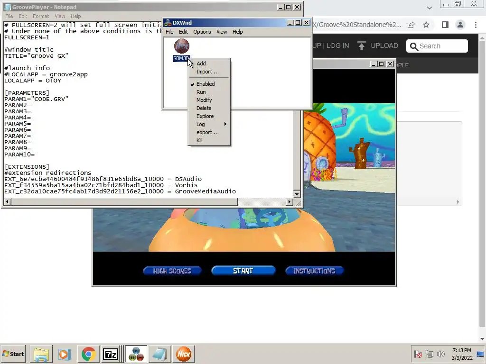The image size is (486, 364).
Task: Open Notepad File menu
Action: [x=9, y=16]
